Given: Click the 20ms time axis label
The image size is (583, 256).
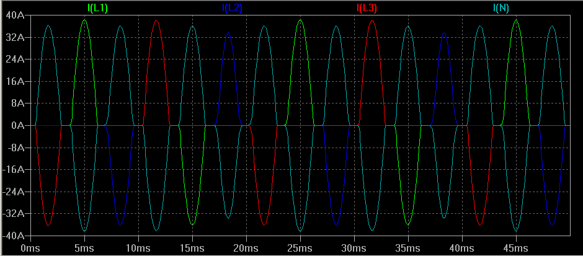Looking at the screenshot, I should click(246, 248).
